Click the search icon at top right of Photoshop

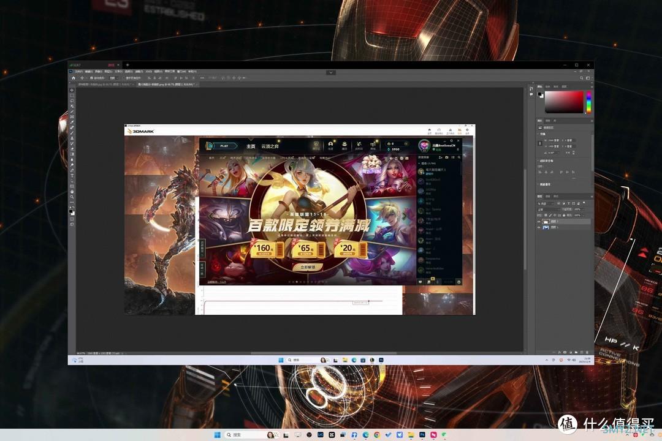click(581, 78)
